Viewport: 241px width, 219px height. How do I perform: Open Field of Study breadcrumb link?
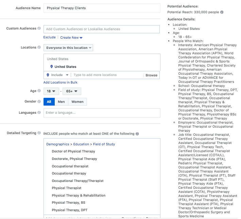tap(104, 144)
